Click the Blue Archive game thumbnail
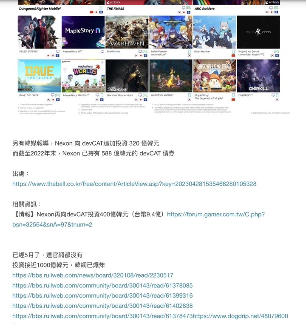This screenshot has width=306, height=324. pos(215,32)
